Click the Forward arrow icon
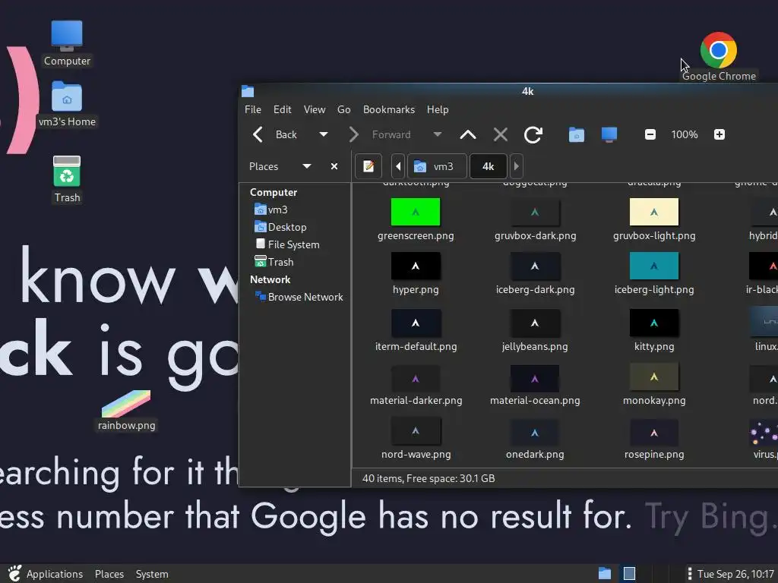Screen dimensions: 778x583 point(353,134)
